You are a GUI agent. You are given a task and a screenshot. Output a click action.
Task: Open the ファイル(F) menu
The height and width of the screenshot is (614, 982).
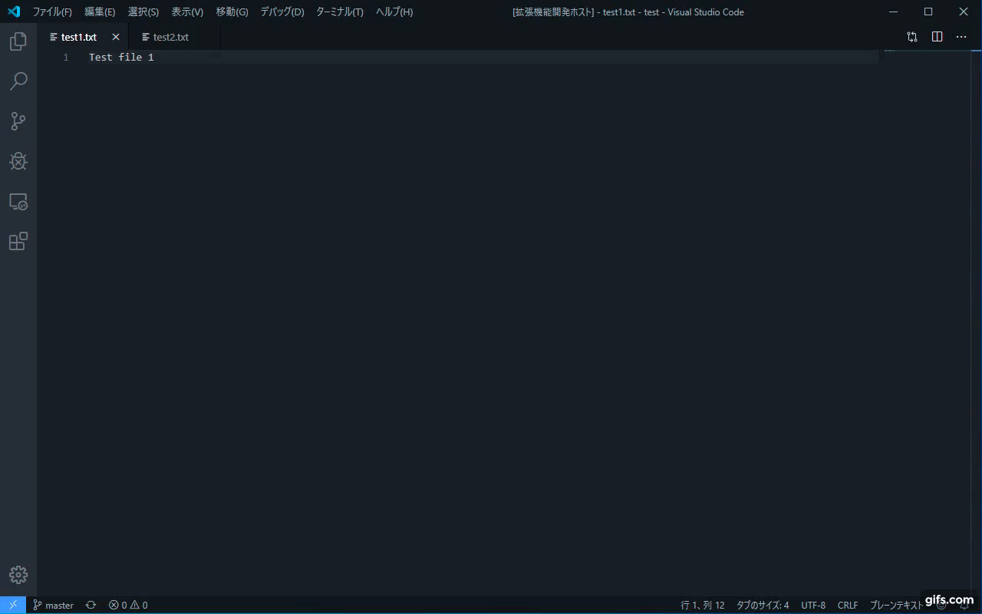pyautogui.click(x=52, y=12)
